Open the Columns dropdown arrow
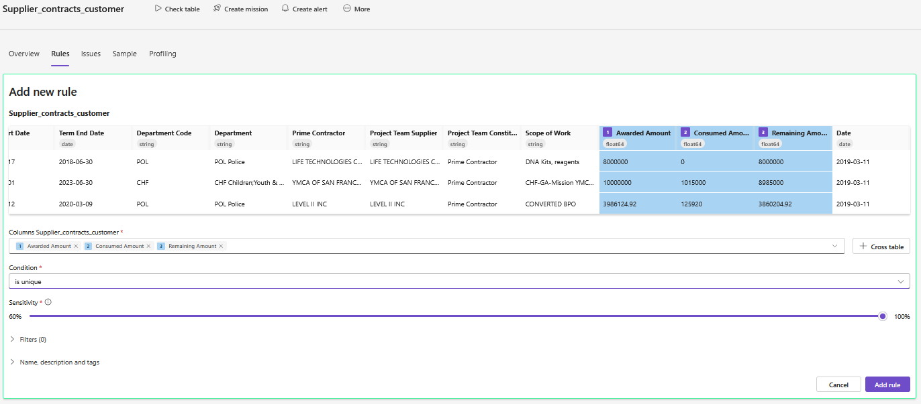Image resolution: width=921 pixels, height=404 pixels. (835, 246)
